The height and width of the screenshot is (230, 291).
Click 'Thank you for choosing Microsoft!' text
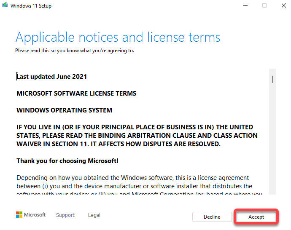(67, 161)
